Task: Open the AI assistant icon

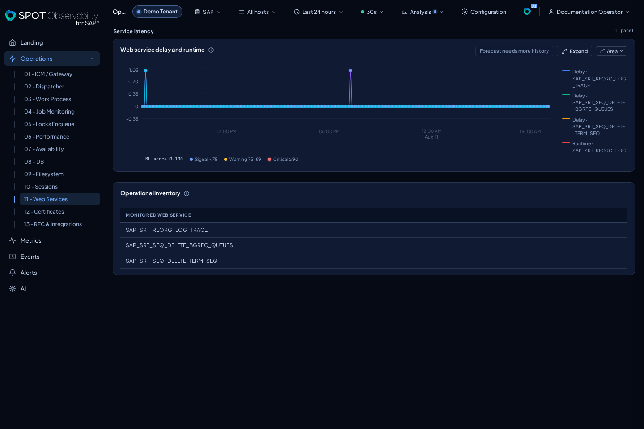Action: (x=527, y=12)
